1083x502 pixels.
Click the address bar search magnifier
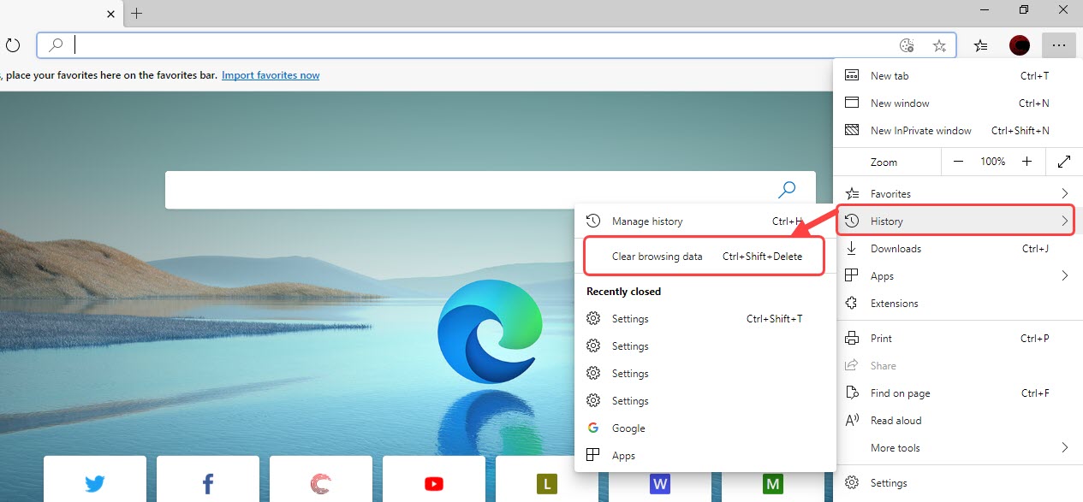[57, 45]
